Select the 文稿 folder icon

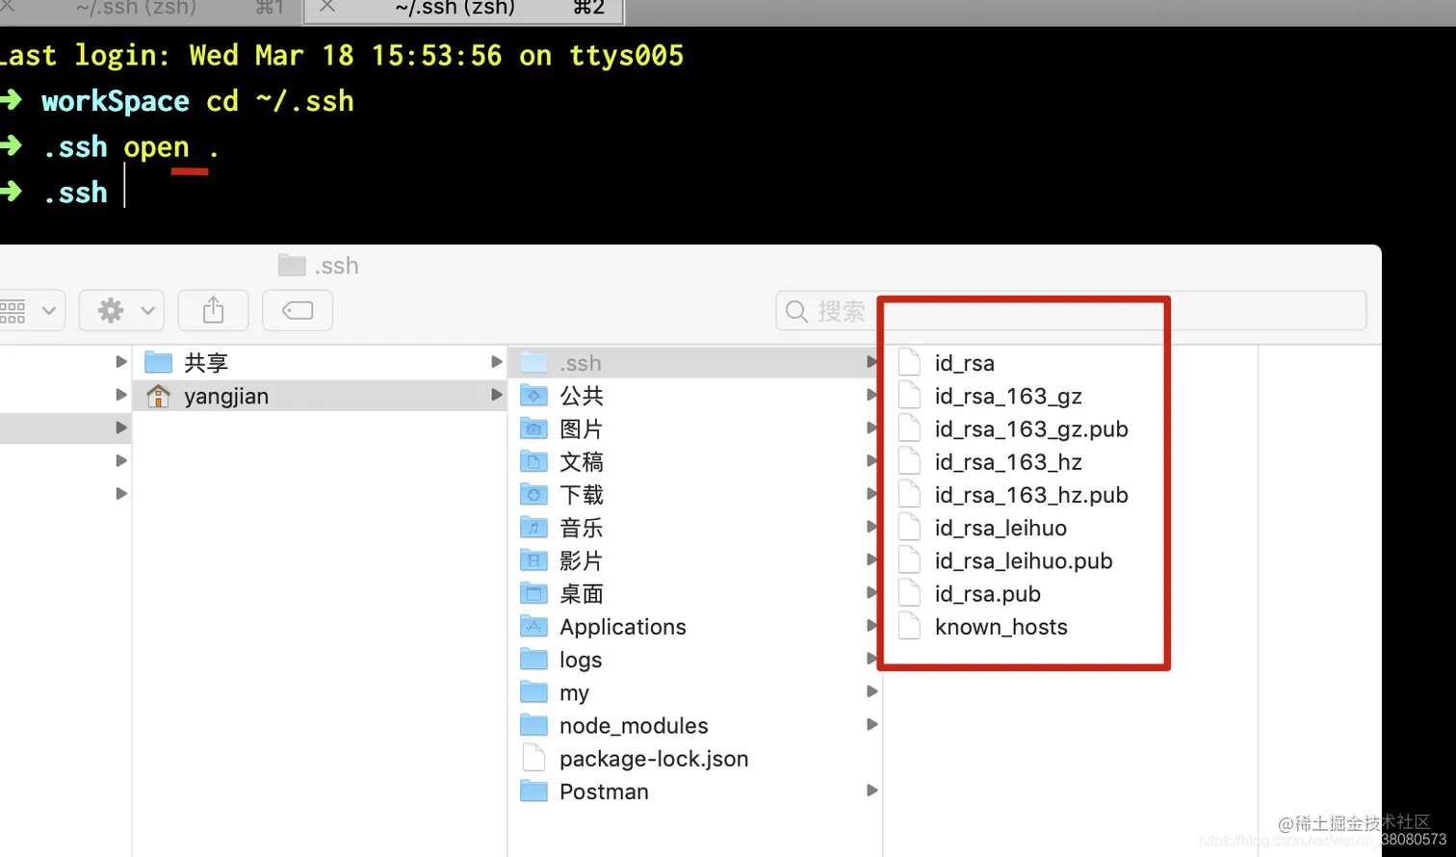(x=533, y=461)
